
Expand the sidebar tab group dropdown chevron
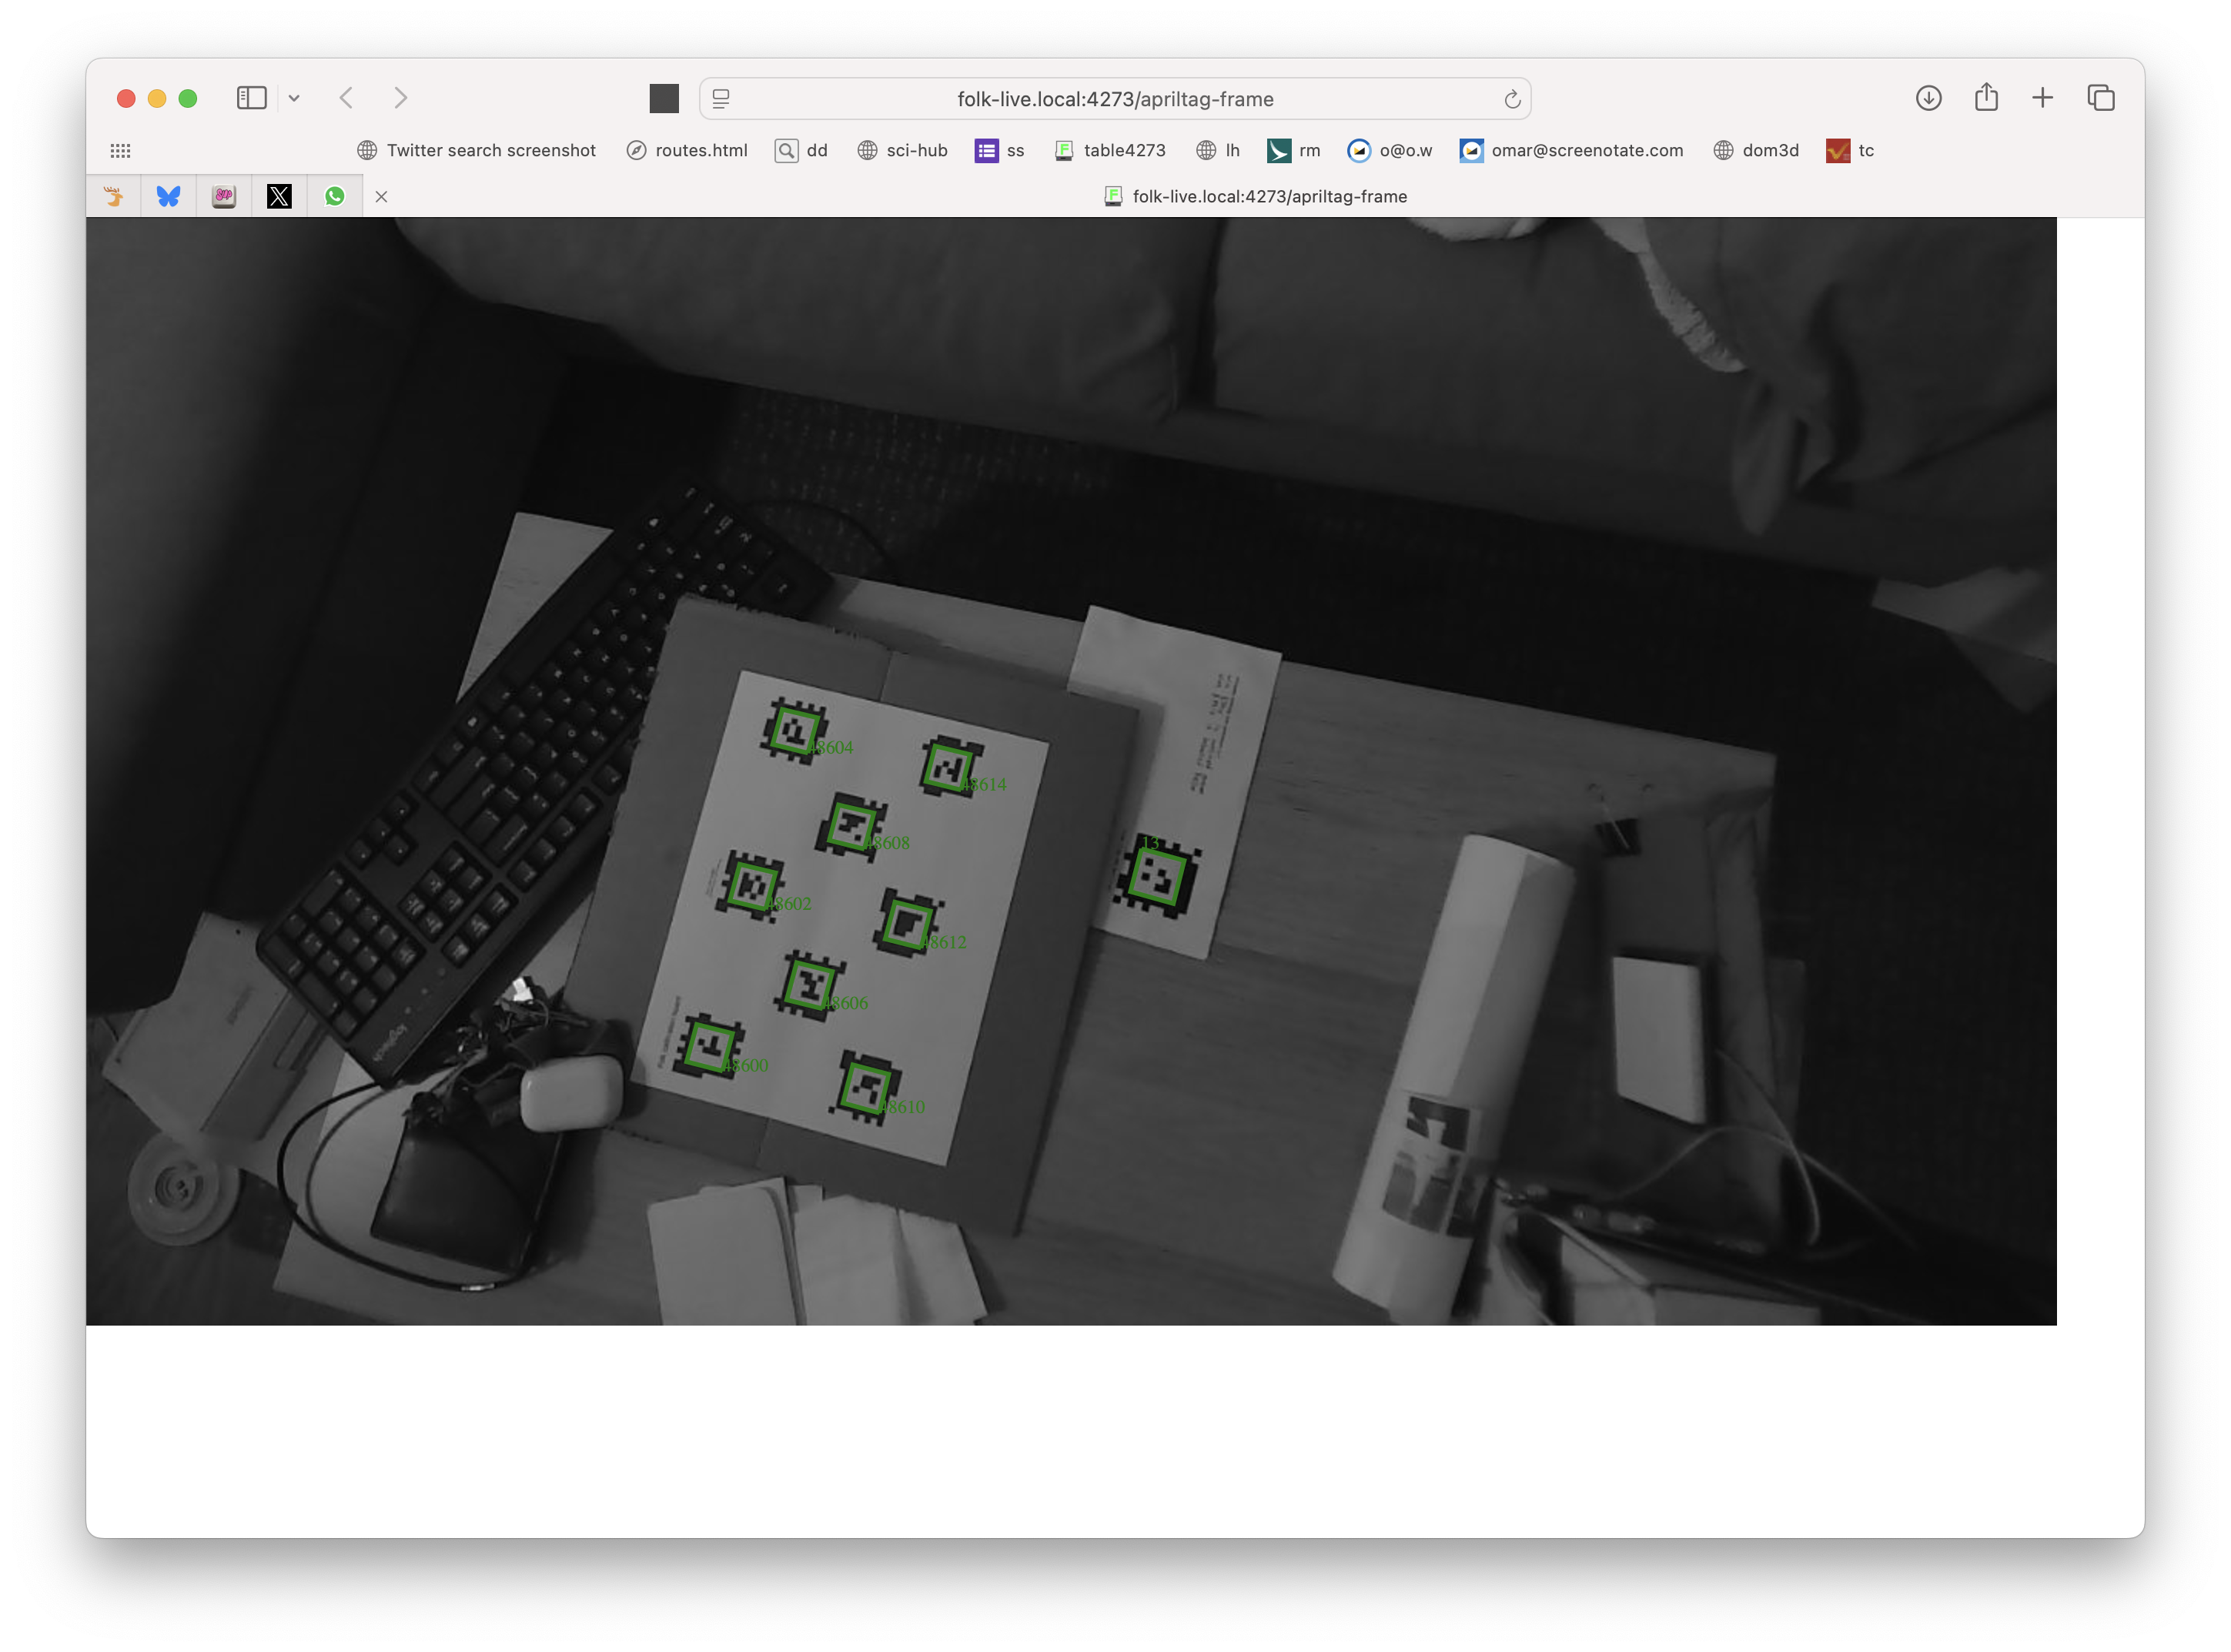point(294,98)
